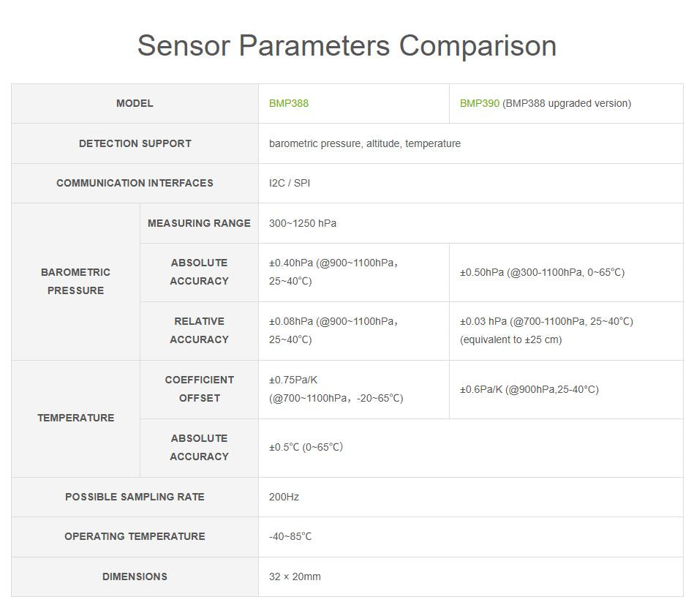Click the MEASURING RANGE label cell
Viewport: 694px width, 616px height.
199,223
